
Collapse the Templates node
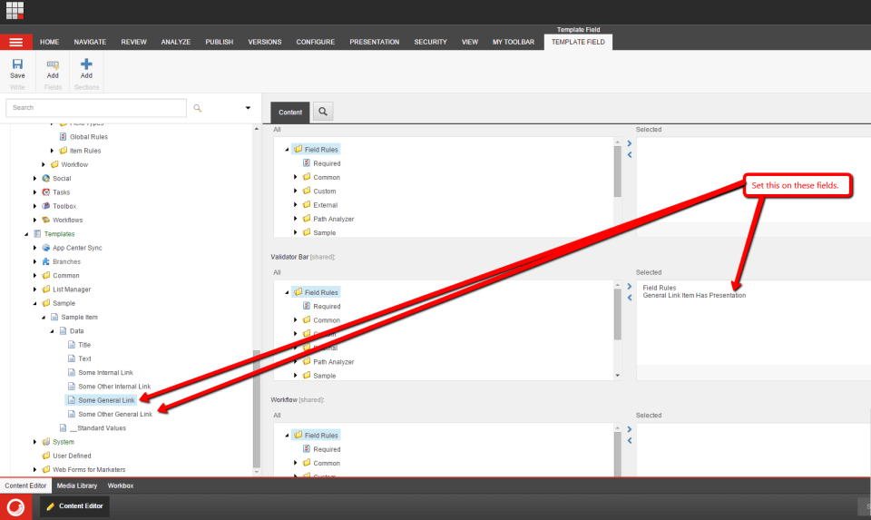coord(26,234)
